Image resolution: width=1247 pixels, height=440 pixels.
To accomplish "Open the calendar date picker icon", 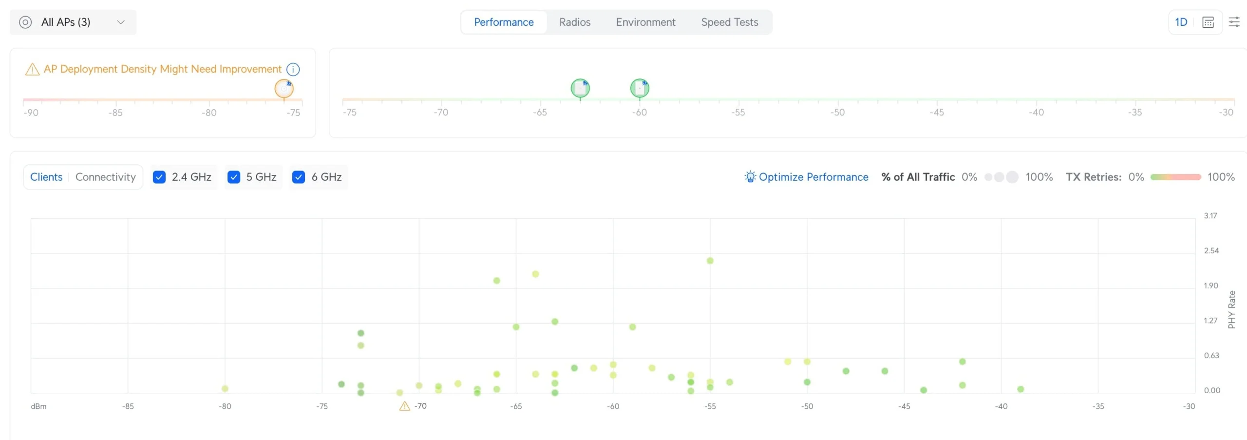I will [x=1209, y=22].
